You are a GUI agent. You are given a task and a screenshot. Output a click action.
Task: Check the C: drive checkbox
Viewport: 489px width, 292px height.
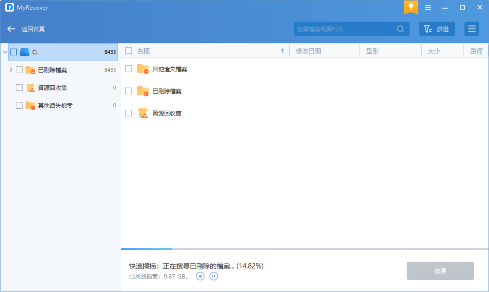pos(13,52)
